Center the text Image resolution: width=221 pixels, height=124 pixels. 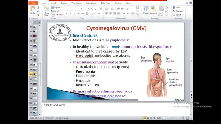click(110, 14)
